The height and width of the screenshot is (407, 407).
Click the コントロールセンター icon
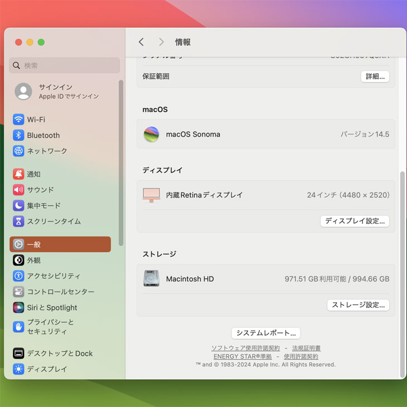tap(18, 292)
